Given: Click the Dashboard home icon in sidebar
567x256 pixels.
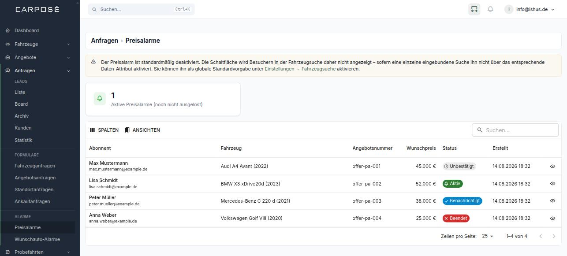Looking at the screenshot, I should [x=7, y=30].
